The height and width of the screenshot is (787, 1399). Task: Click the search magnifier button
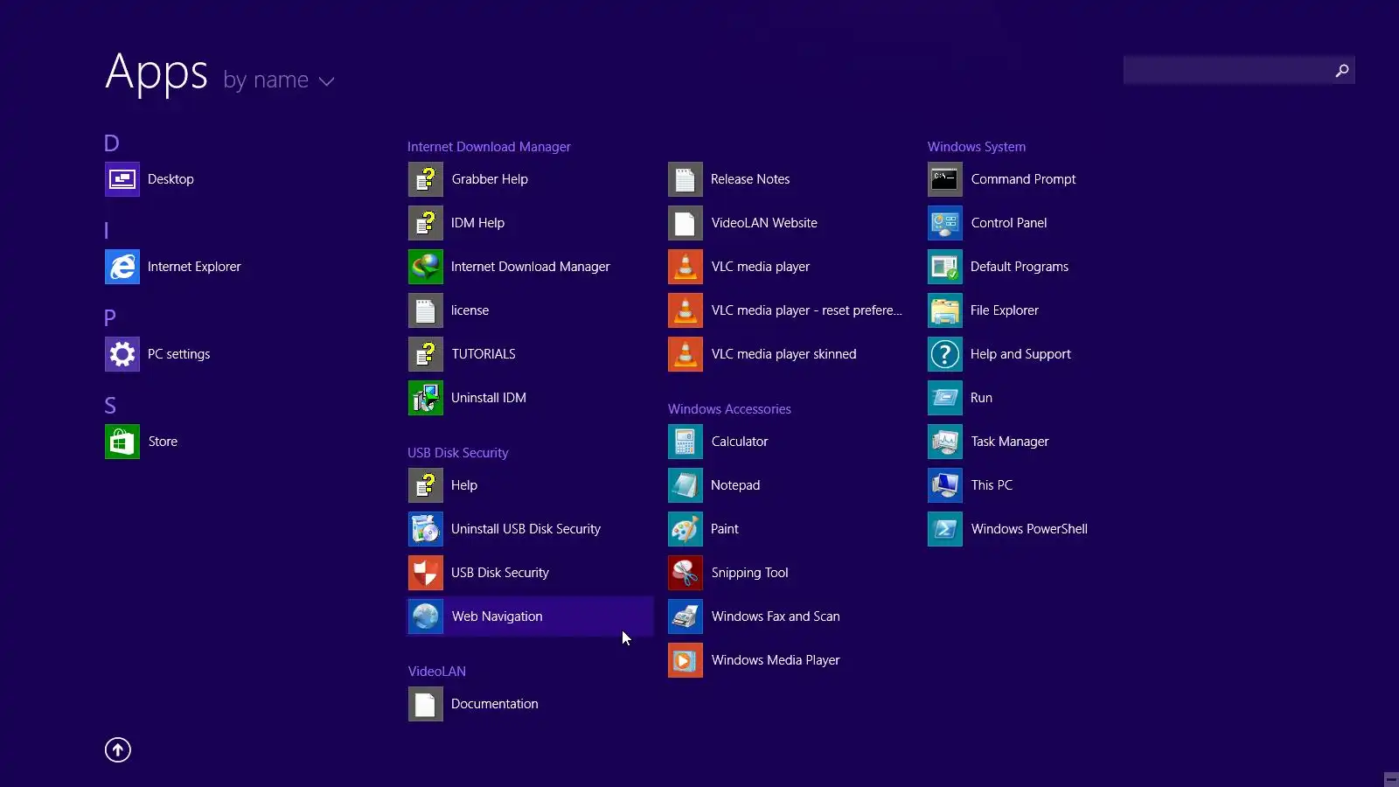coord(1342,70)
